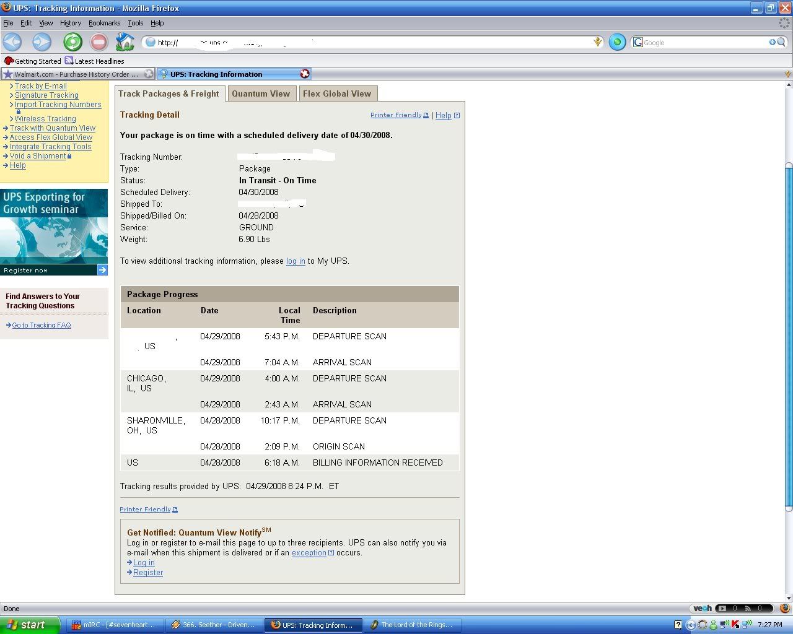Image resolution: width=793 pixels, height=634 pixels.
Task: Click the green Go button beside address bar
Action: coord(617,42)
